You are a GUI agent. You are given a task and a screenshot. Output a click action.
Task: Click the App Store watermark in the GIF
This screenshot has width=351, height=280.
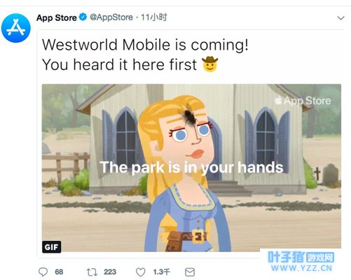(303, 101)
